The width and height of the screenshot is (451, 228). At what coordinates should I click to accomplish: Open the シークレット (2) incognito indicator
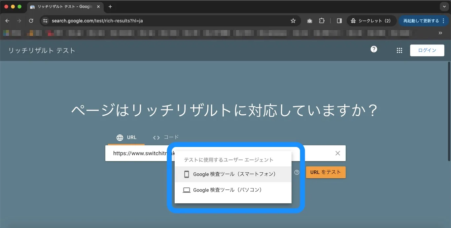[x=371, y=21]
